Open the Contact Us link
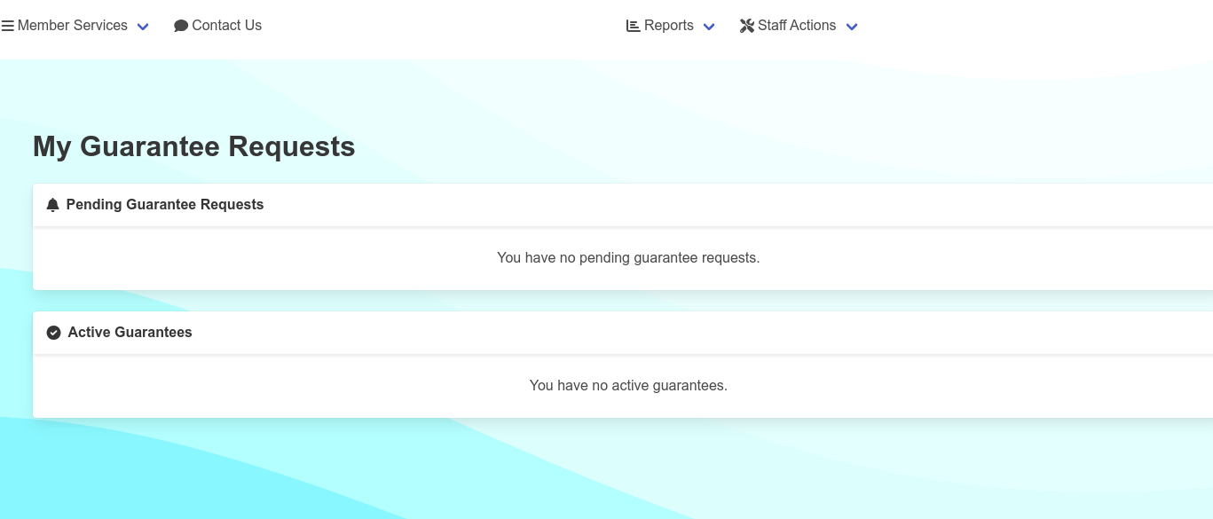 (217, 26)
